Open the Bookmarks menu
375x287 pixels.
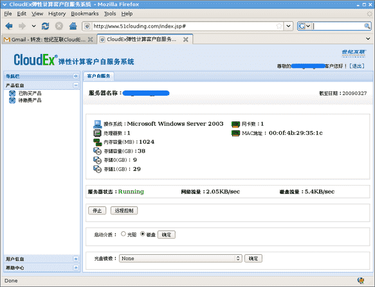(85, 13)
